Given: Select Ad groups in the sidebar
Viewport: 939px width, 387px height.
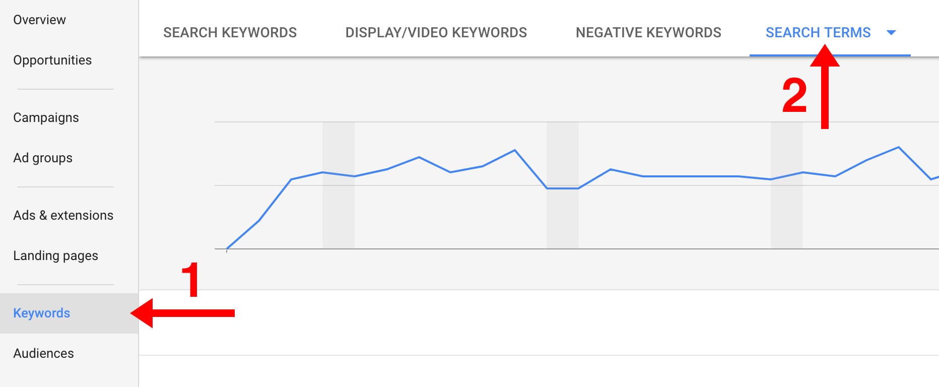Looking at the screenshot, I should [43, 158].
